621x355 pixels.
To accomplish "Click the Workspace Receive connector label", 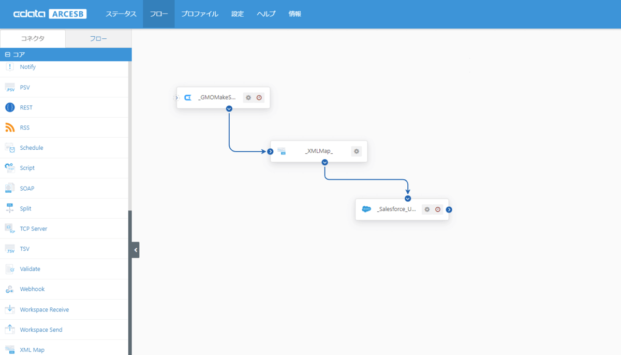I will click(x=45, y=309).
